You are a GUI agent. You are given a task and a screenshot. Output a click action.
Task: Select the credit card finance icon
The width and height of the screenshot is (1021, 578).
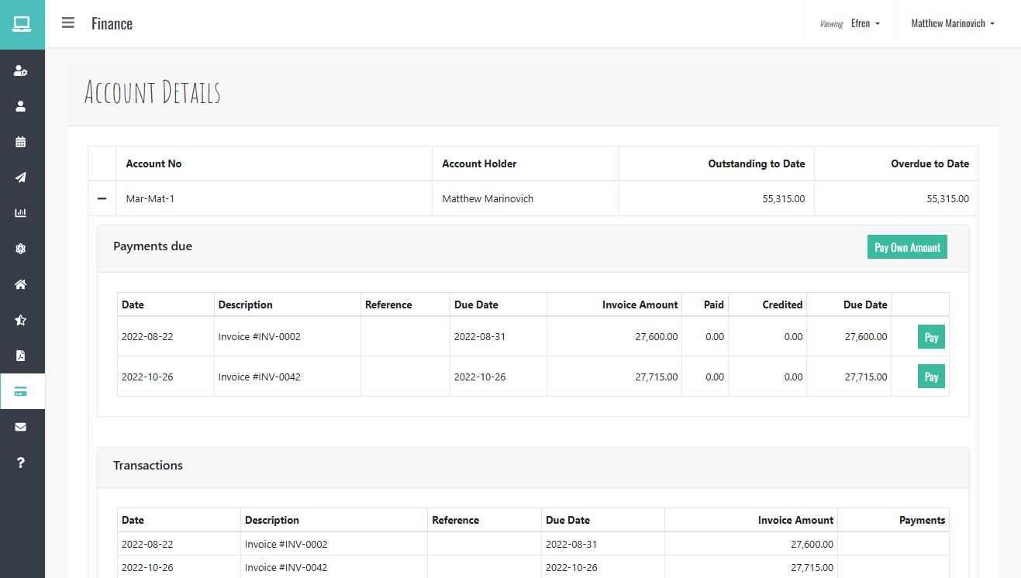[x=21, y=392]
